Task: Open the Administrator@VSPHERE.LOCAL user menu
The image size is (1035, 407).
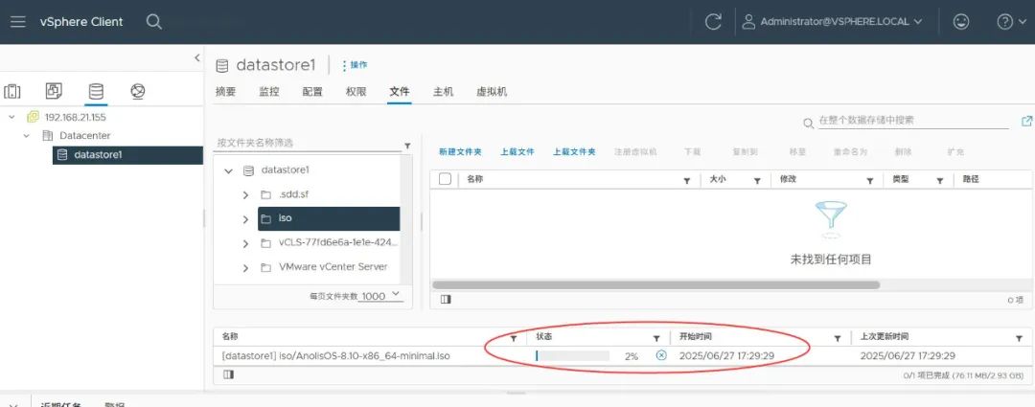Action: pos(832,22)
